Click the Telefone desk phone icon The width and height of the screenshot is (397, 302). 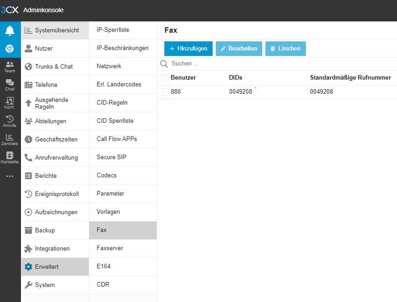click(28, 85)
